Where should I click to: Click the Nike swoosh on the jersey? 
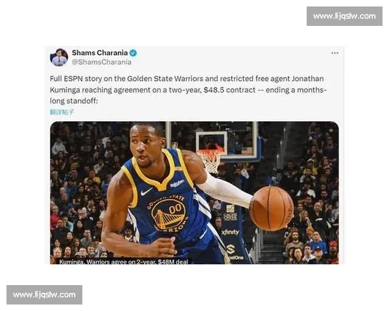tap(147, 191)
